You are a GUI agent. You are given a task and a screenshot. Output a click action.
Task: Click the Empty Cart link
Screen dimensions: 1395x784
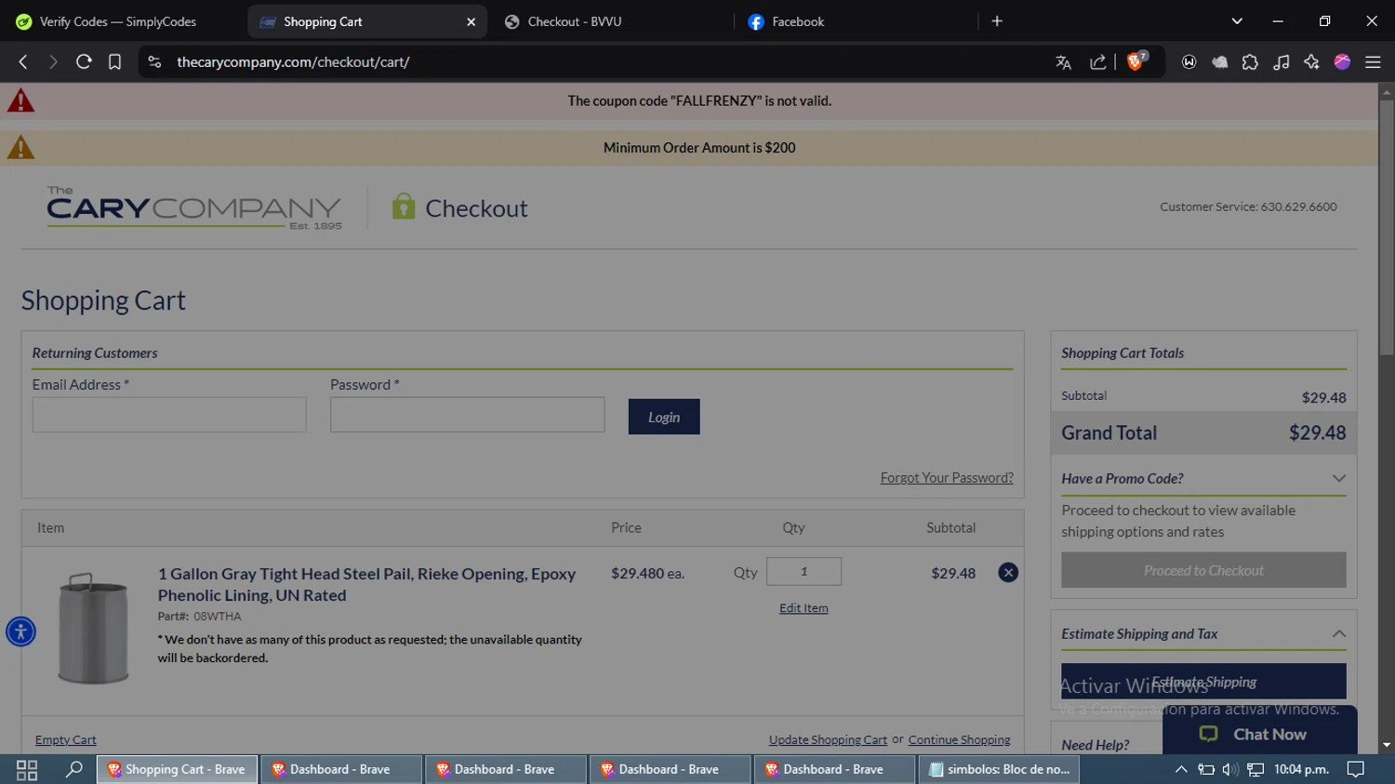click(x=65, y=740)
